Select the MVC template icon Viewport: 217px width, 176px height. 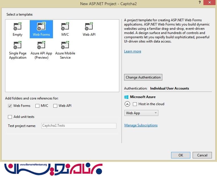(65, 27)
